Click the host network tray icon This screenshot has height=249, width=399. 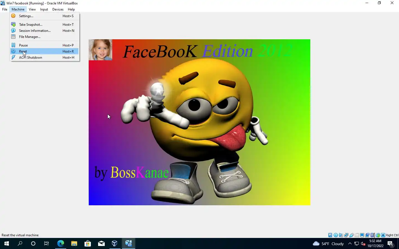[x=357, y=243]
